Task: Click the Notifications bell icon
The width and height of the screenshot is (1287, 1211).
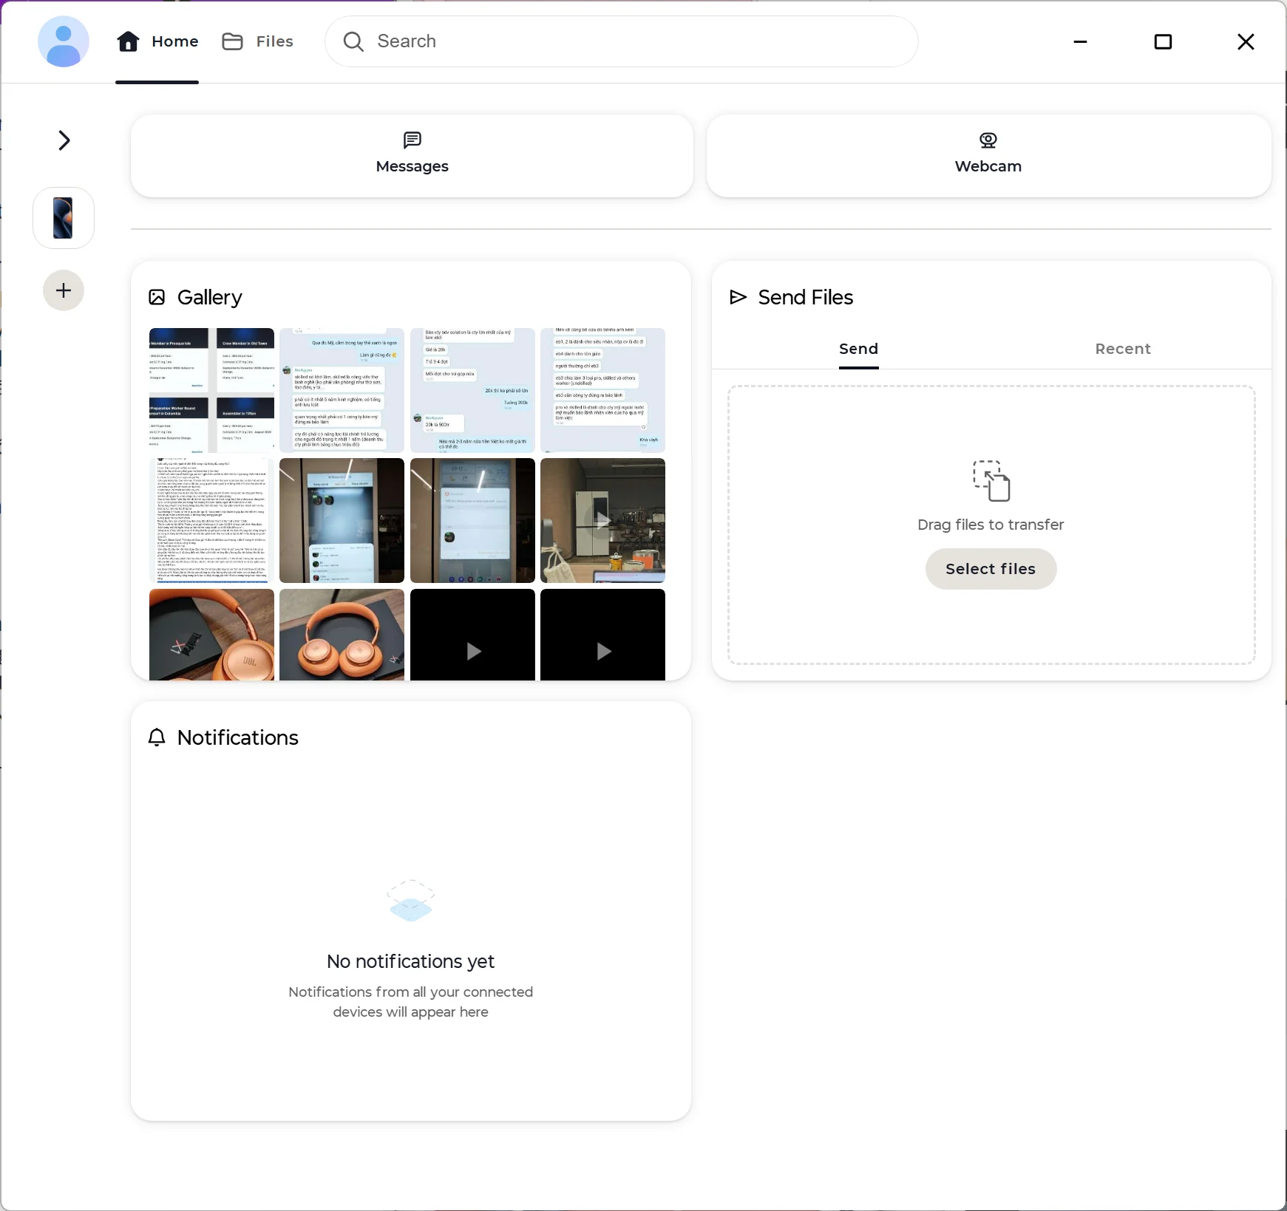Action: (x=157, y=737)
